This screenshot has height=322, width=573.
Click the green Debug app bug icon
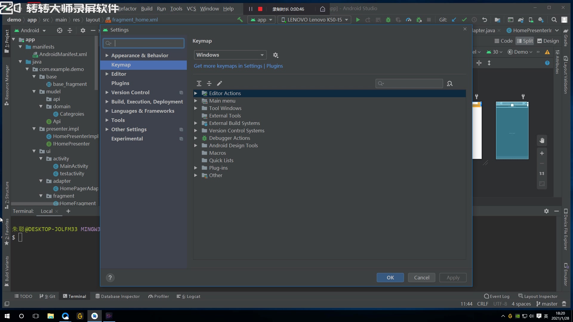point(388,20)
